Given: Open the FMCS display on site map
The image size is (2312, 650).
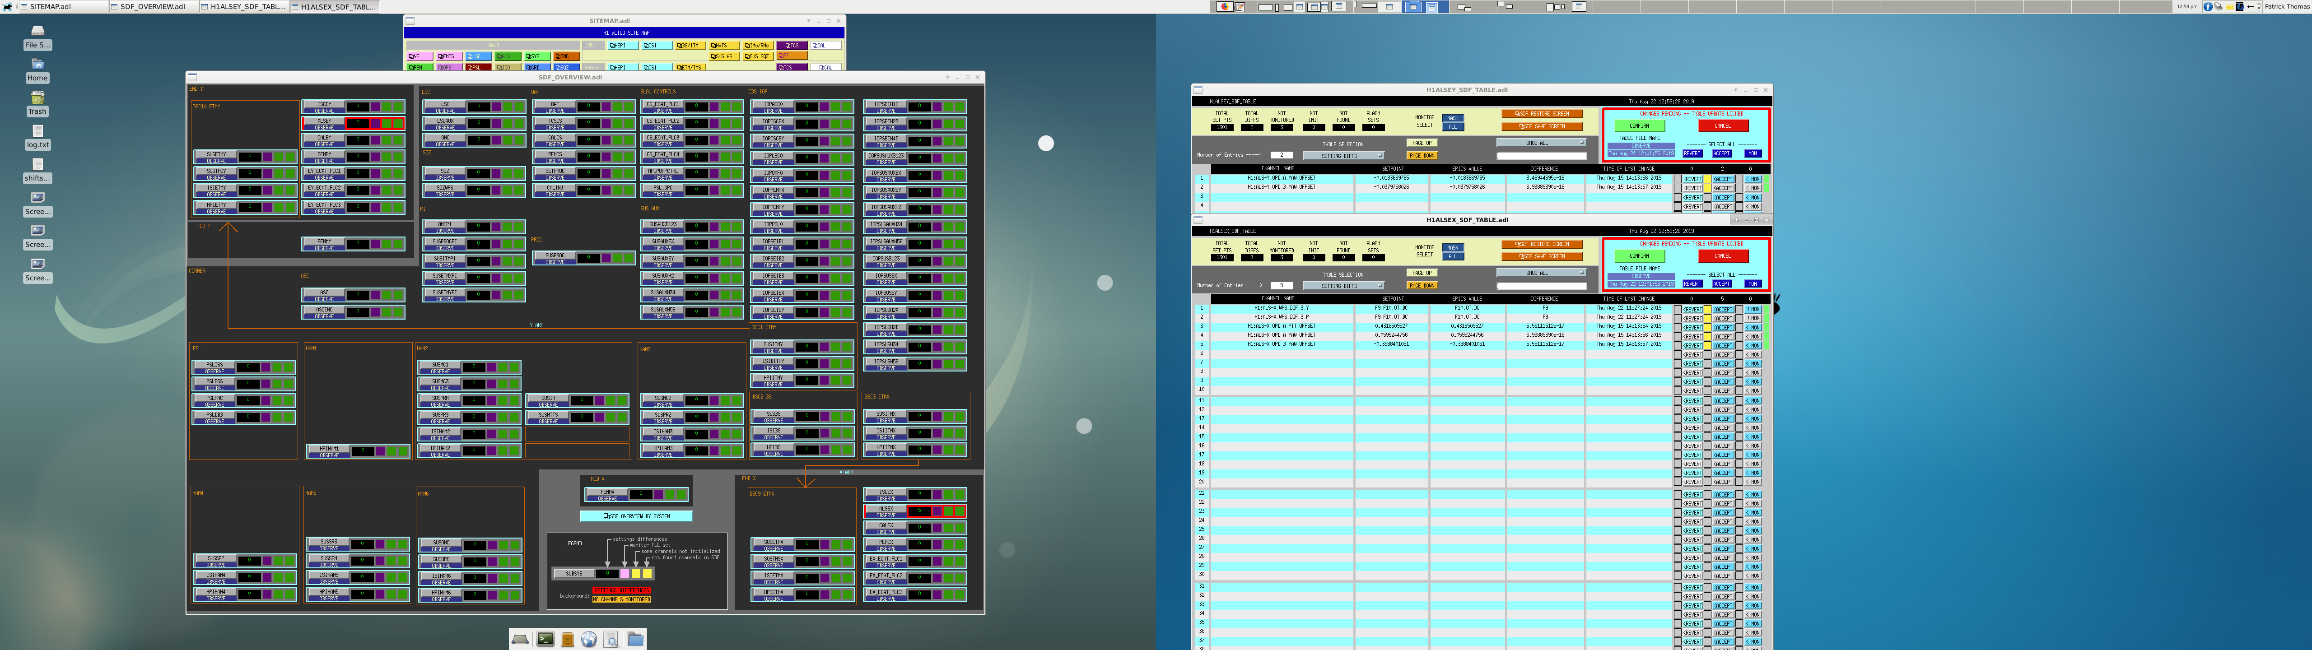Looking at the screenshot, I should tap(449, 56).
